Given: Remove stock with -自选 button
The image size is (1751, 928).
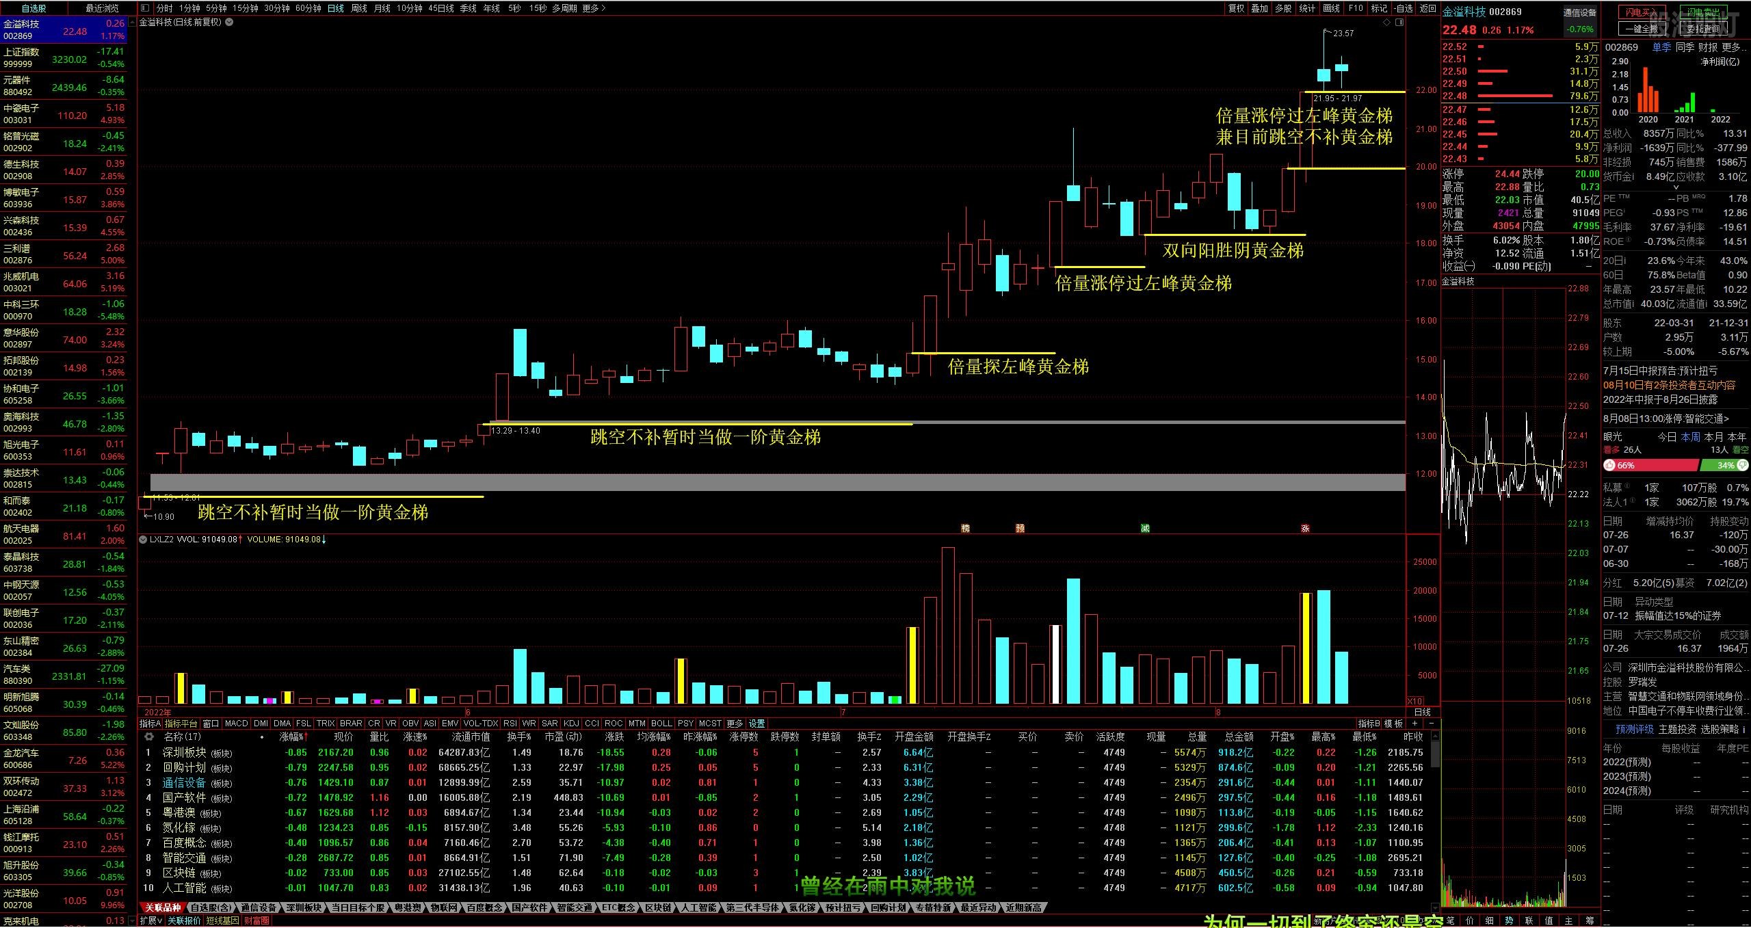Looking at the screenshot, I should (1403, 8).
